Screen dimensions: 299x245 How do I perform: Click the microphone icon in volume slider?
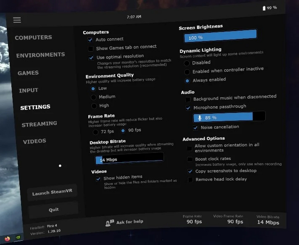199,118
